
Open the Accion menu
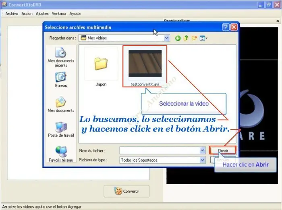27,14
